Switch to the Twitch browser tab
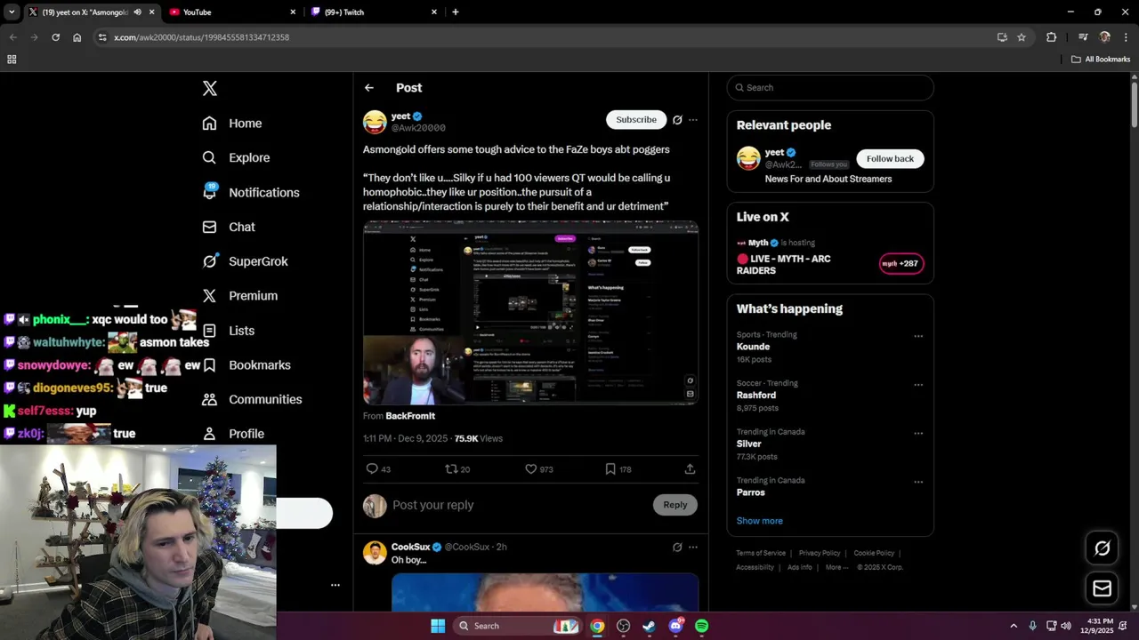 pyautogui.click(x=374, y=12)
